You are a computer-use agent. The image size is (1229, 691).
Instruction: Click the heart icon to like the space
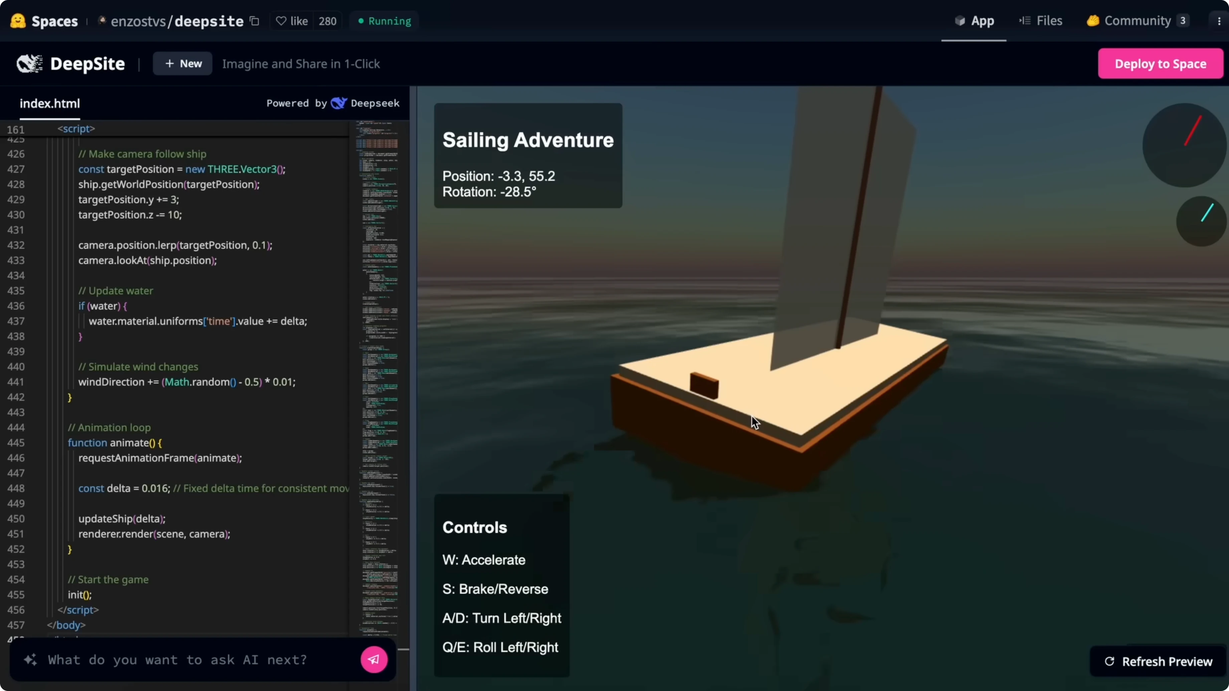(x=281, y=21)
